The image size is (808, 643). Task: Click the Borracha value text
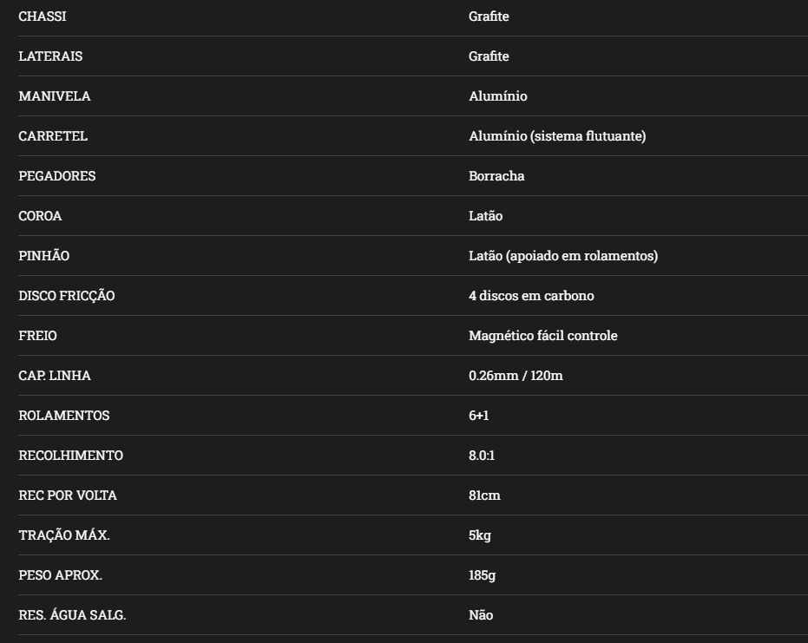496,176
